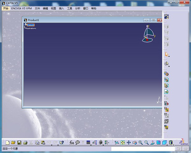Click the New Part gear icon
This screenshot has width=191, height=153.
pyautogui.click(x=166, y=86)
